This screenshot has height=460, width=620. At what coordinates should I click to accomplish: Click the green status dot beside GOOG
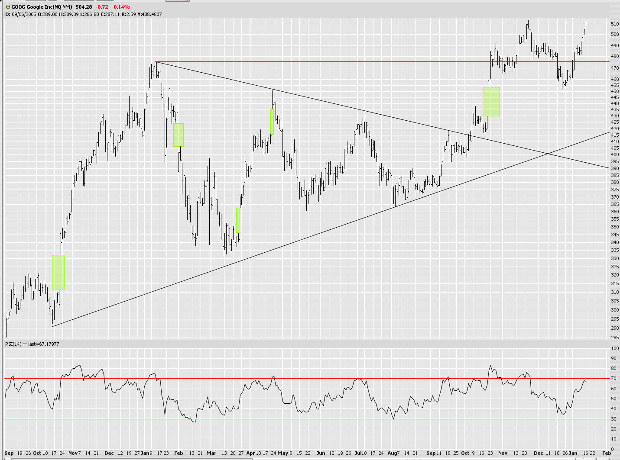8,7
